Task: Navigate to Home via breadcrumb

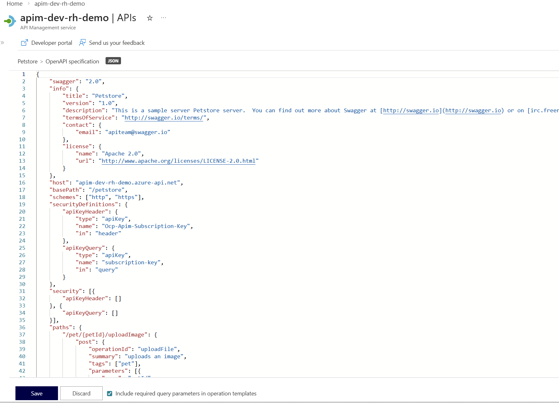Action: (x=14, y=4)
